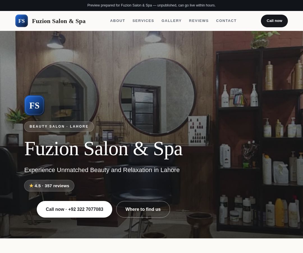Go to the Services nav link

[x=143, y=21]
